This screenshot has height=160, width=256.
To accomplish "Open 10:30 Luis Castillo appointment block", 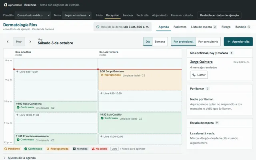I will [x=140, y=123].
